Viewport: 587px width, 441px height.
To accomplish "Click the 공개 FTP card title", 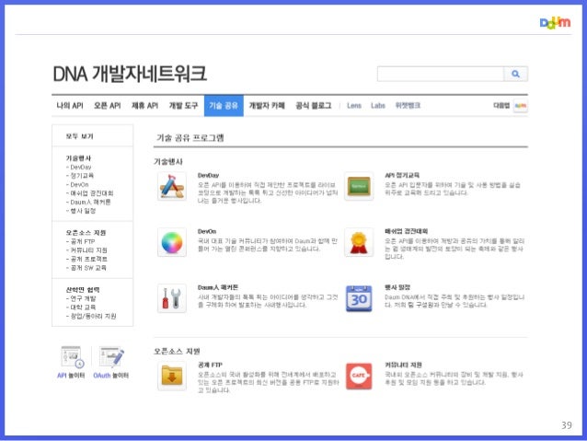I will tap(210, 365).
